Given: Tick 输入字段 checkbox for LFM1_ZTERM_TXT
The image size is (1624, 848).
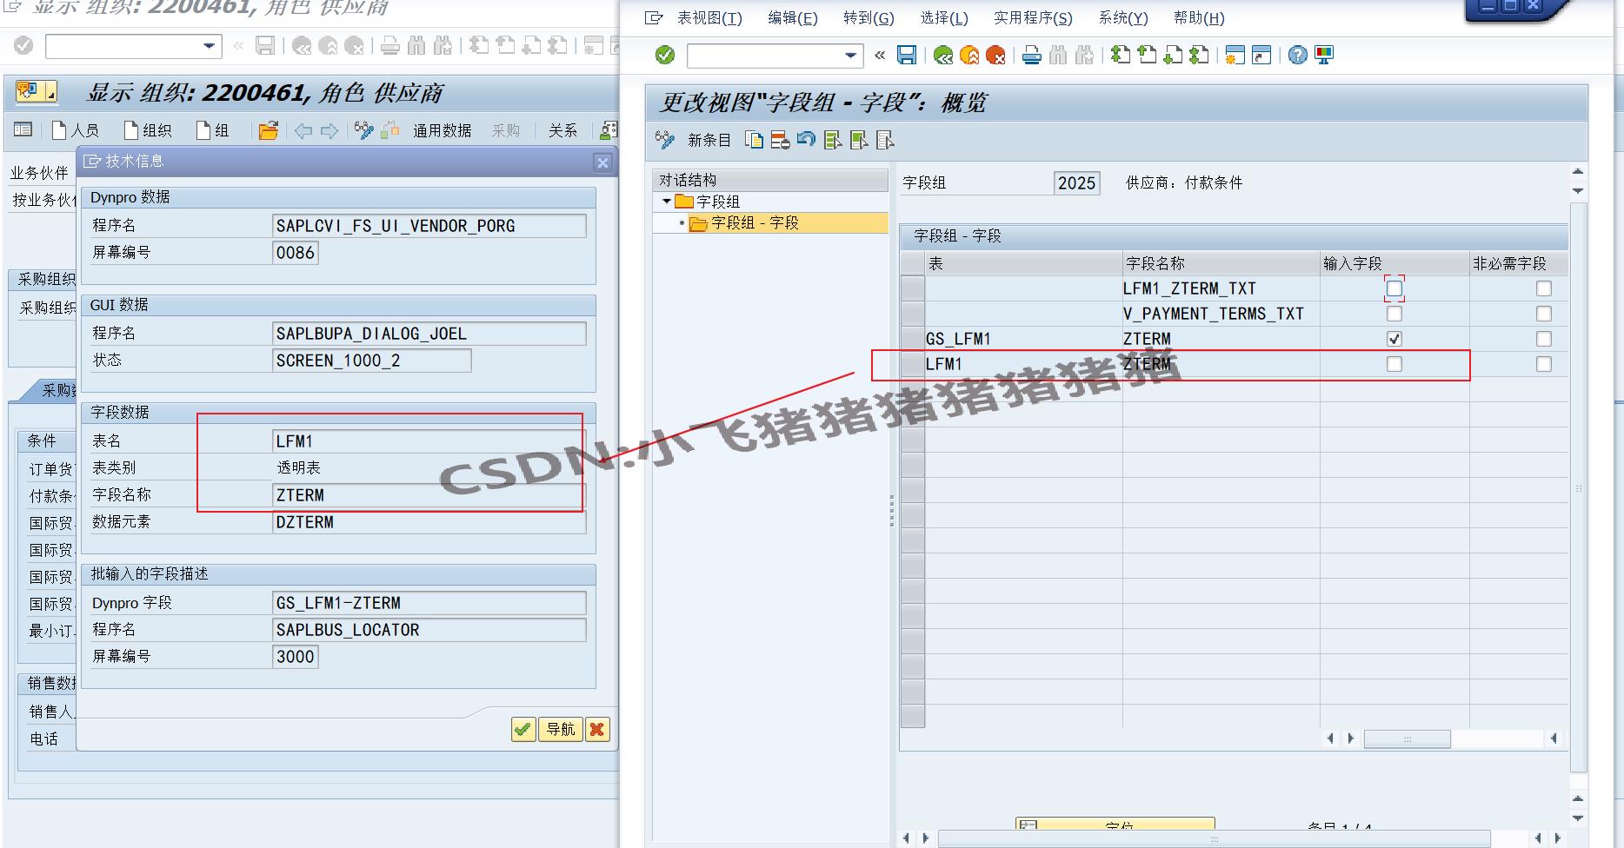Looking at the screenshot, I should 1394,288.
